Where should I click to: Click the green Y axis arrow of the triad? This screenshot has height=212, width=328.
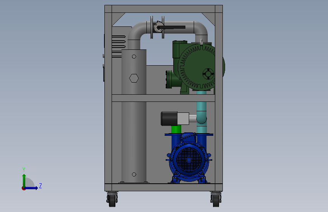pos(24,180)
